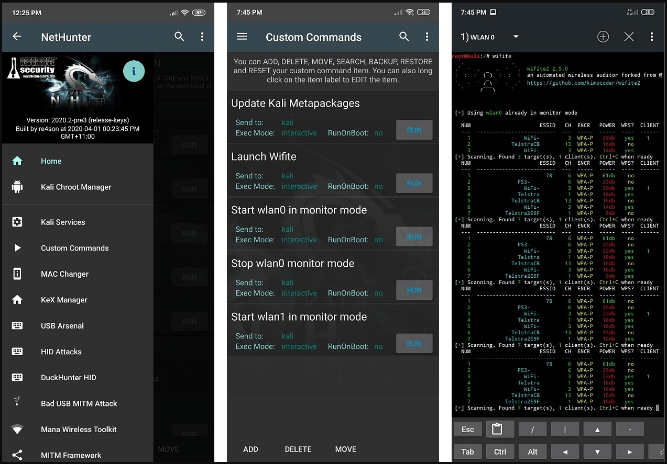Viewport: 667px width, 464px height.
Task: Tap the Tab key
Action: click(468, 451)
